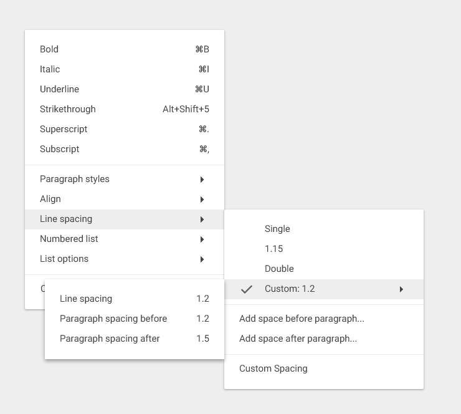The image size is (461, 414).
Task: Expand the Numbered list submenu
Action: coord(202,239)
